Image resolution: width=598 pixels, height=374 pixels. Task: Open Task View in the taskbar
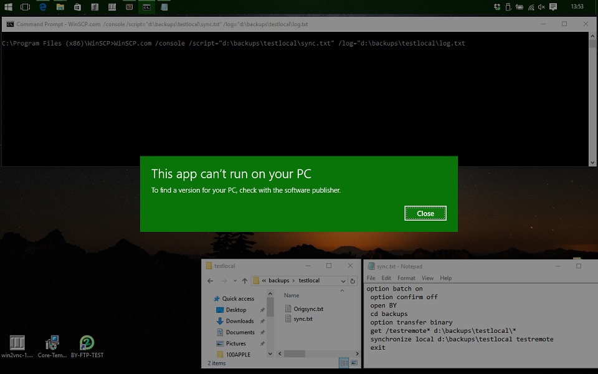[25, 7]
